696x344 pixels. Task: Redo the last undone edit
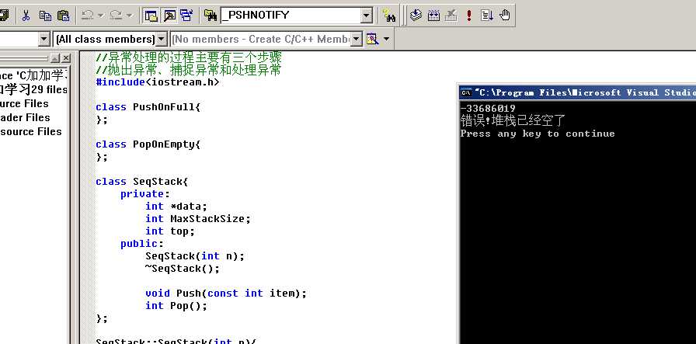(x=116, y=16)
